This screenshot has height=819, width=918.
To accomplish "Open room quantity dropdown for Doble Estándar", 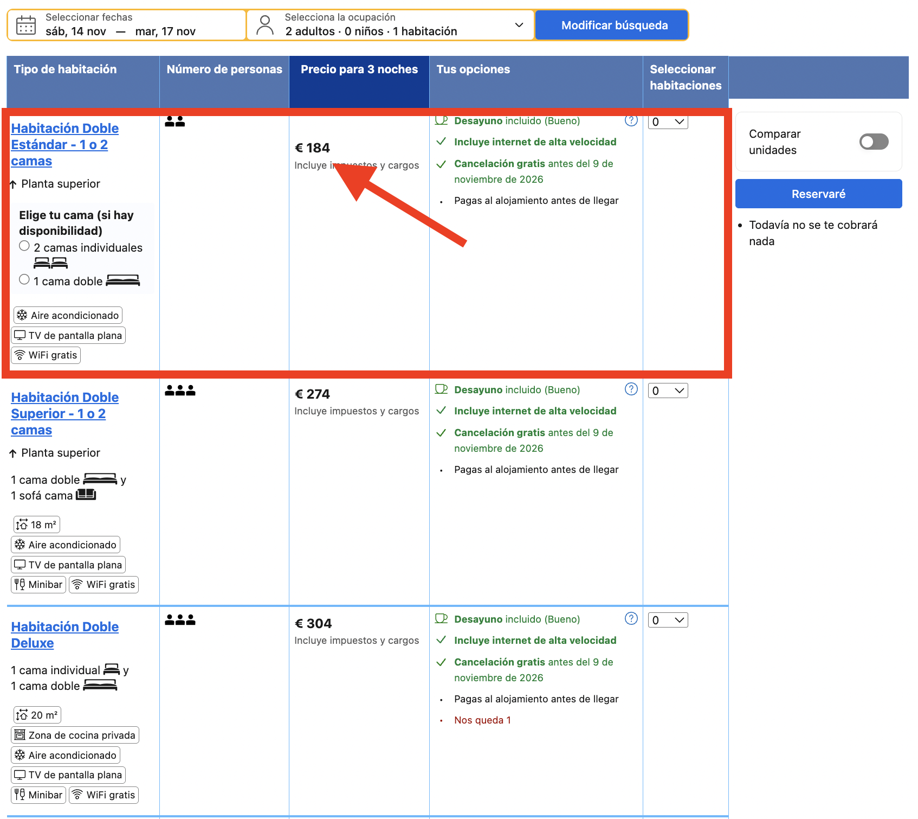I will click(x=668, y=122).
